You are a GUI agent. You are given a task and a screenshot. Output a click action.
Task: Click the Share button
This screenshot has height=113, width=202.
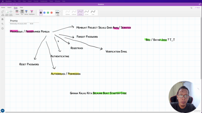coord(197,8)
